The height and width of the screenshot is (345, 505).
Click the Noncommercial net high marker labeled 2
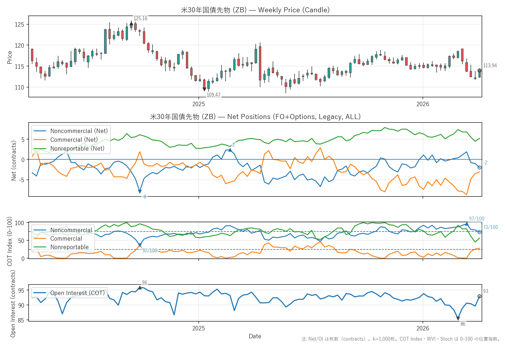(x=230, y=150)
